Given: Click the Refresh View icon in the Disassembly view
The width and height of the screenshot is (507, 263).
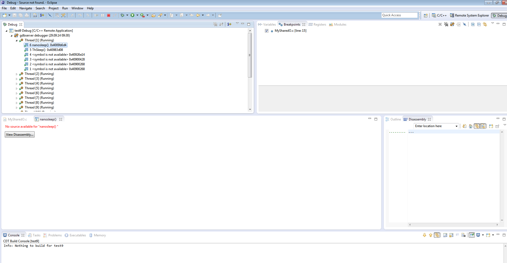Looking at the screenshot, I should pos(464,126).
